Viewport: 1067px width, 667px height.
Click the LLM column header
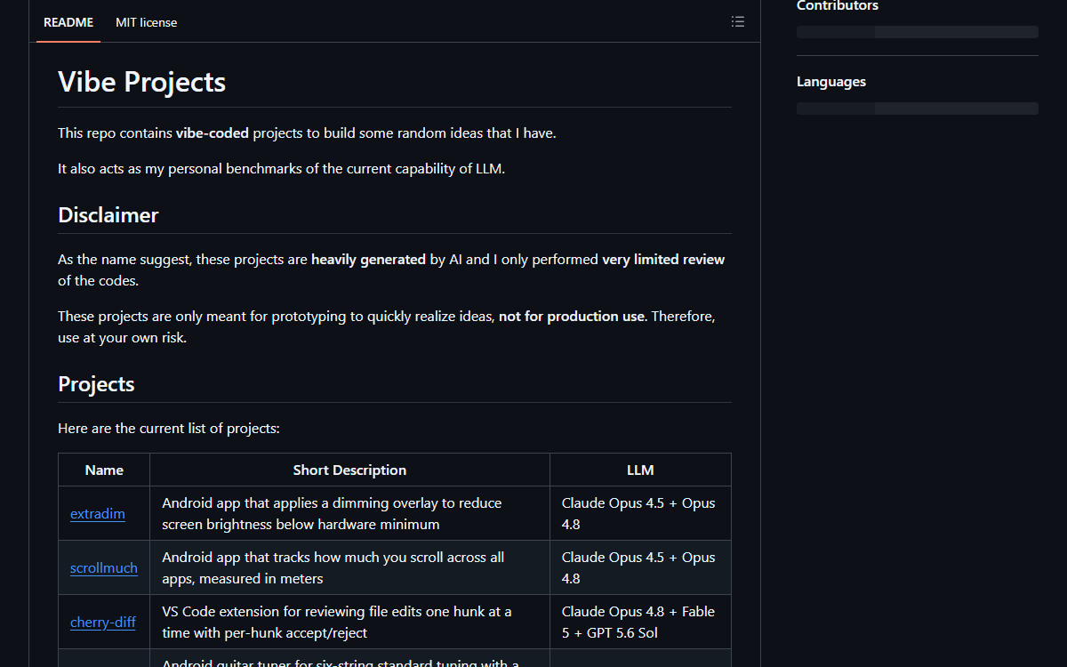(640, 470)
